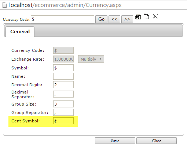Click the Go button
Viewport: 187px width, 156px height.
click(x=101, y=19)
